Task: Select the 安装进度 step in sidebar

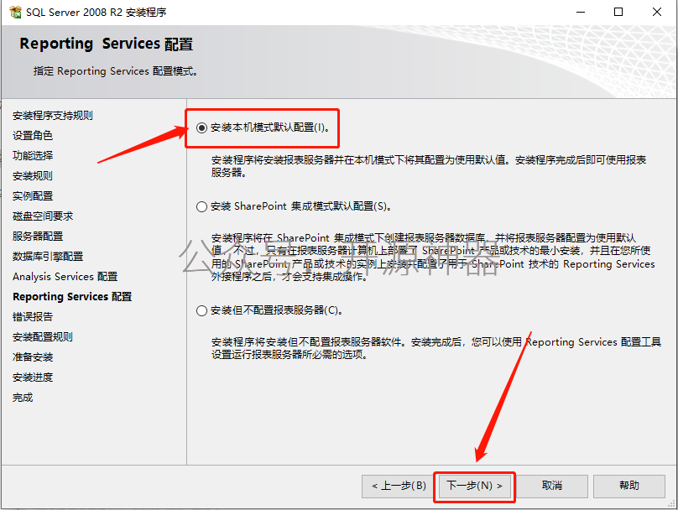Action: (33, 377)
